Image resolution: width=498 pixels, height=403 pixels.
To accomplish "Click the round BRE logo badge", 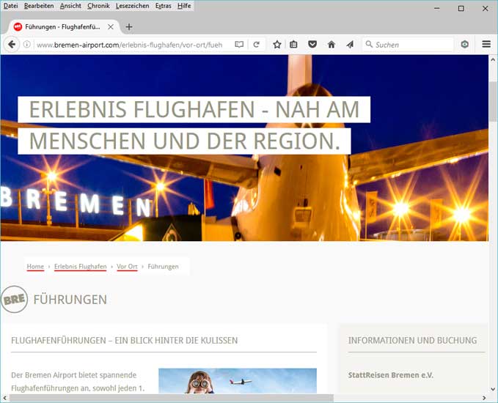I will coord(14,299).
